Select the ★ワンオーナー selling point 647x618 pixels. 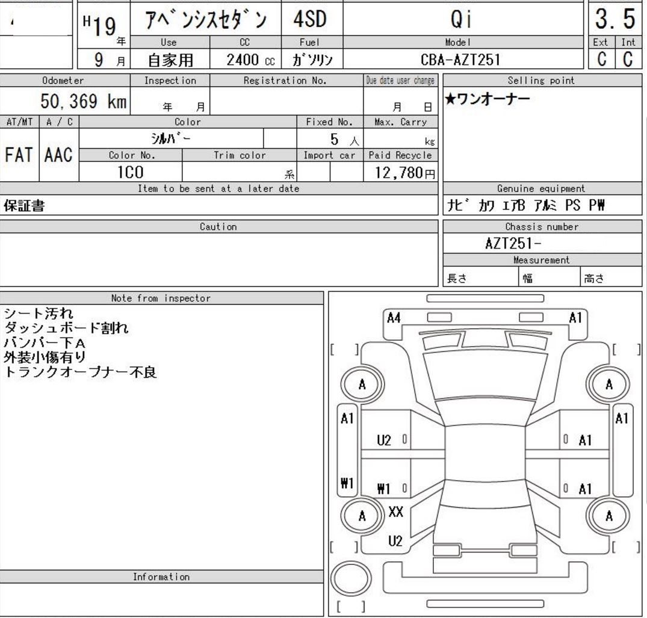coord(488,99)
